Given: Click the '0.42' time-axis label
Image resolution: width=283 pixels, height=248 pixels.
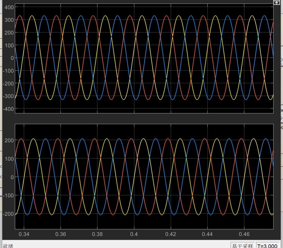Looking at the screenshot, I should coord(170,234).
